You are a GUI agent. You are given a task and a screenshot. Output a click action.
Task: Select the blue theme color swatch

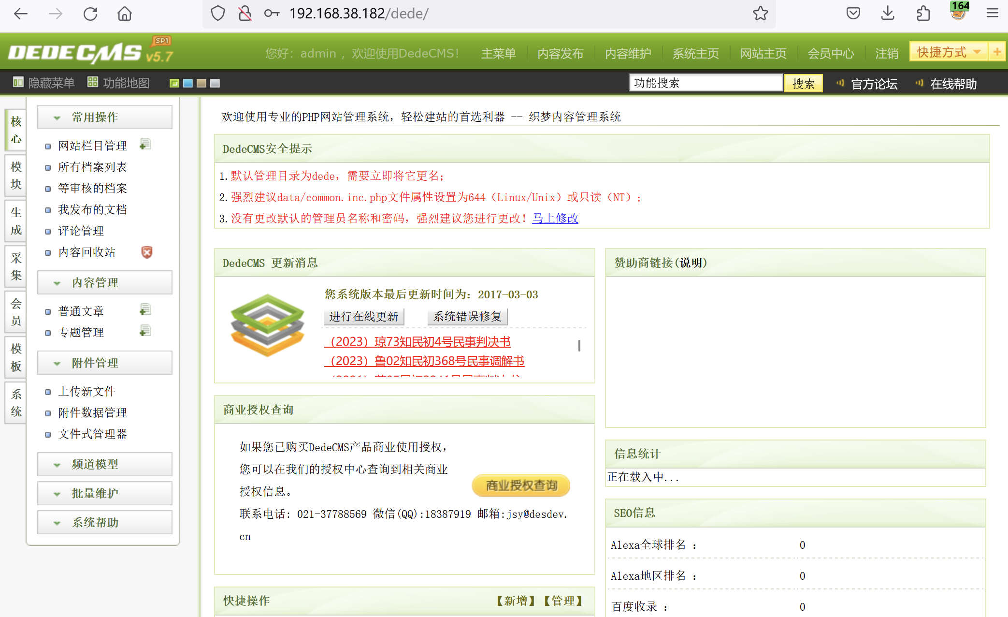tap(188, 83)
